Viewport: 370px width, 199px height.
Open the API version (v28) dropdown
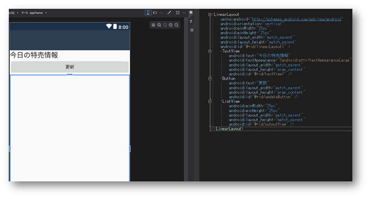pos(14,13)
